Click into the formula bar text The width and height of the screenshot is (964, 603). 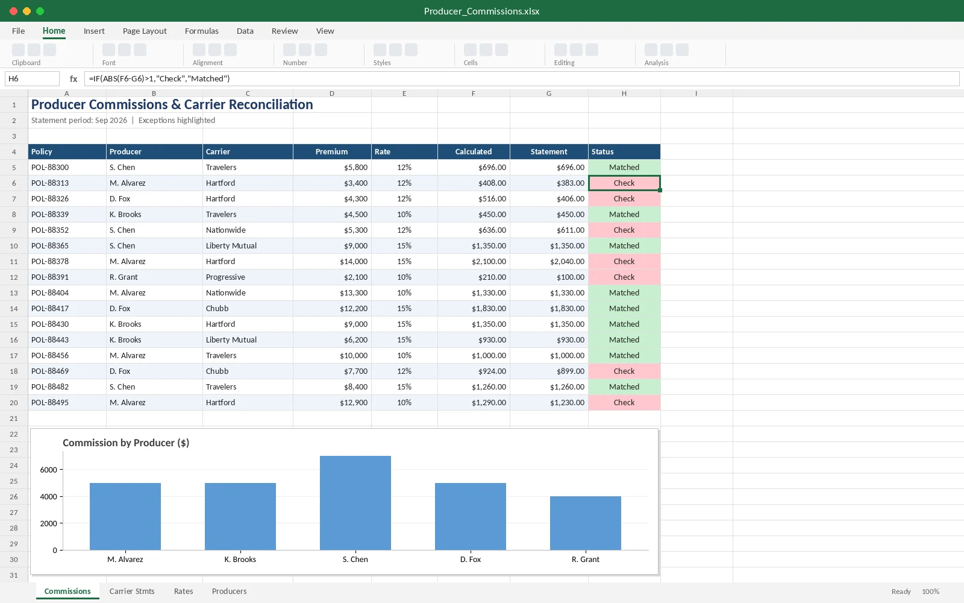pos(522,78)
